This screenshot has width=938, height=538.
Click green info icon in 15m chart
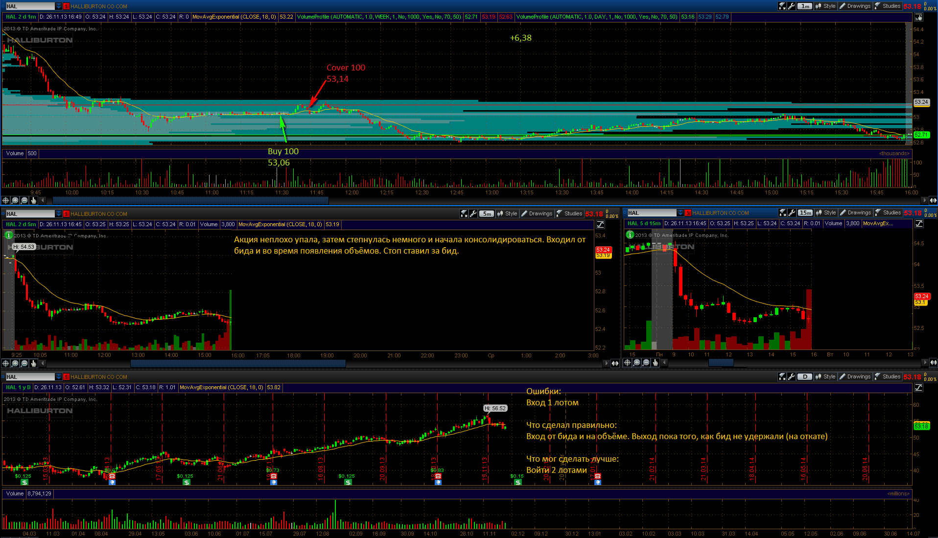pos(630,234)
